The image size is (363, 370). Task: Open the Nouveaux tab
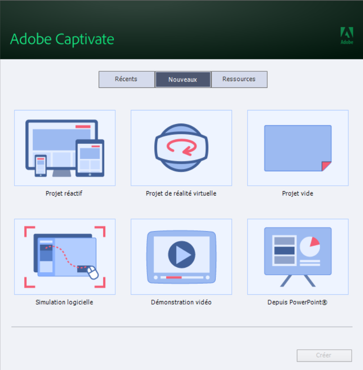(x=183, y=79)
